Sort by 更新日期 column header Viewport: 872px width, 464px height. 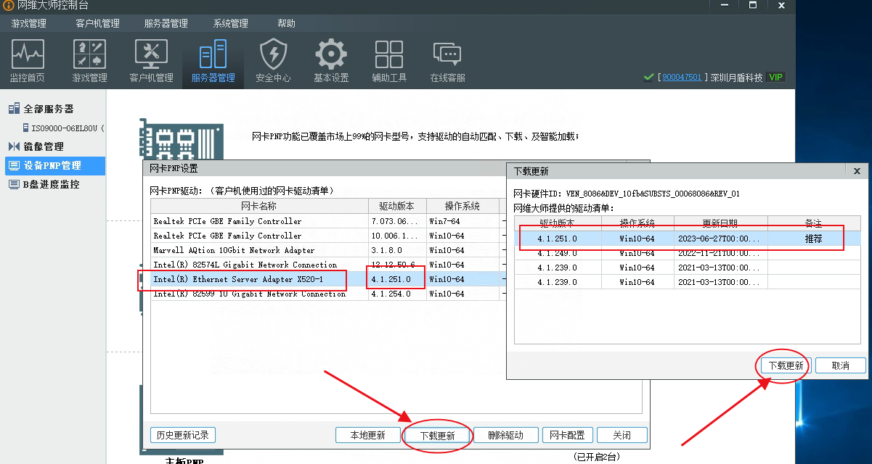click(720, 223)
